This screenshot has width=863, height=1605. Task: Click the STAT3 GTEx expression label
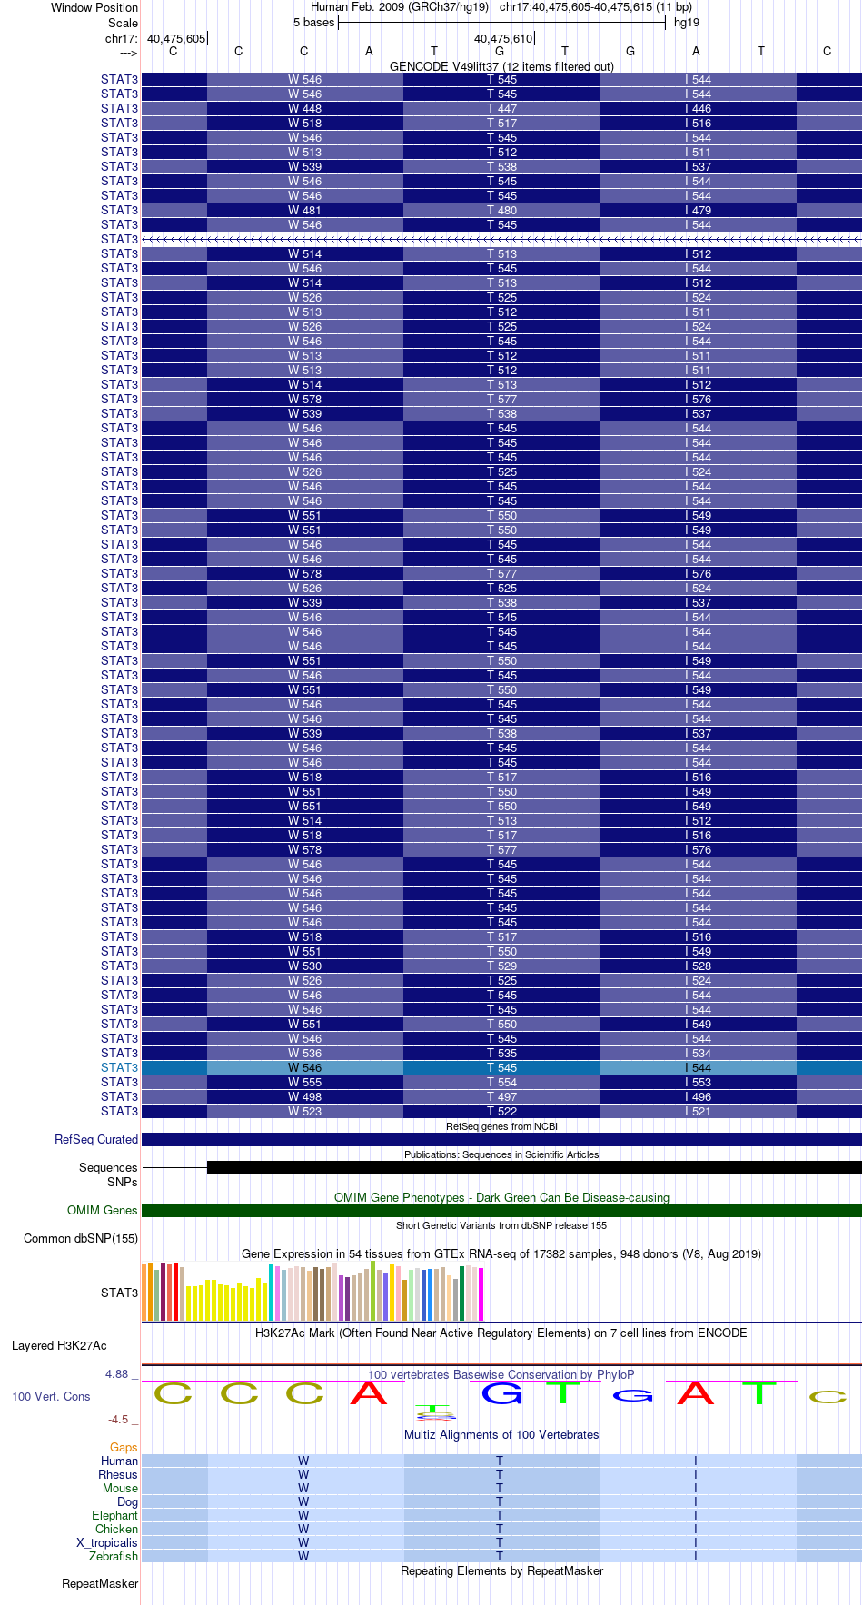(119, 1293)
